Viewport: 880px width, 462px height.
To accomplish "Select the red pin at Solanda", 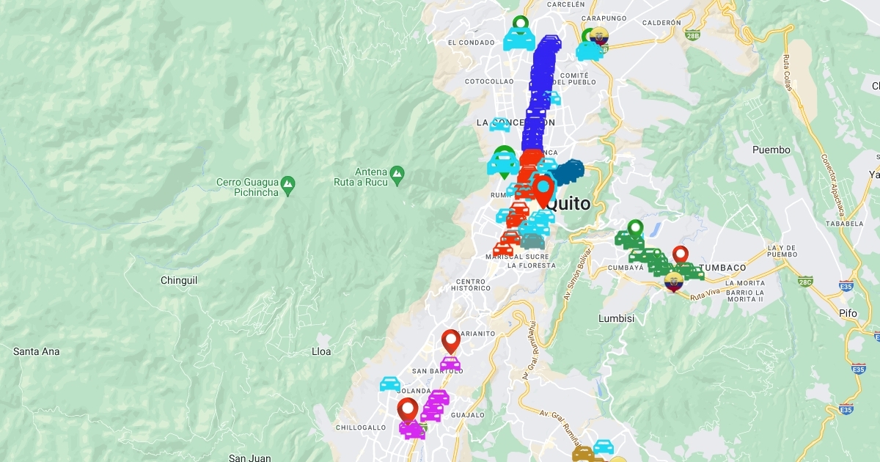I will click(x=408, y=411).
